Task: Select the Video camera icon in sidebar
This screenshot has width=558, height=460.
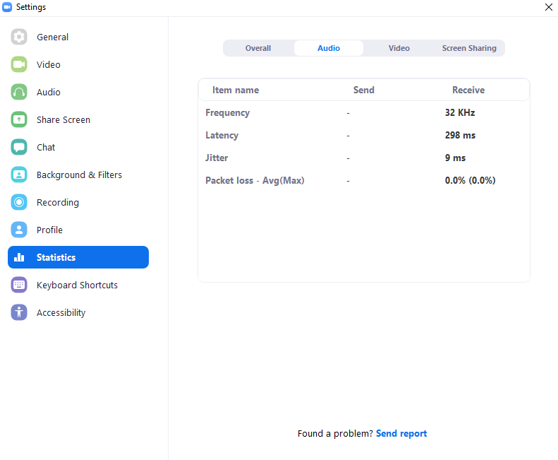Action: coord(19,64)
